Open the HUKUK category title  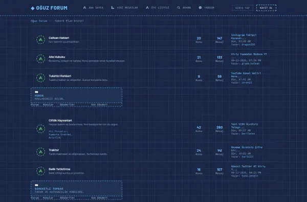[39, 96]
